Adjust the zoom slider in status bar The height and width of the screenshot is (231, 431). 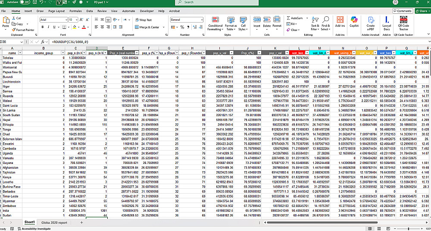coord(409,229)
